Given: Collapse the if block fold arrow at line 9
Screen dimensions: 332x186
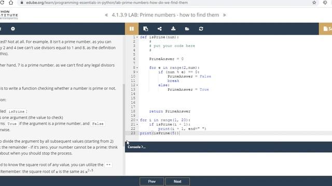Looking at the screenshot, I should [x=137, y=72].
